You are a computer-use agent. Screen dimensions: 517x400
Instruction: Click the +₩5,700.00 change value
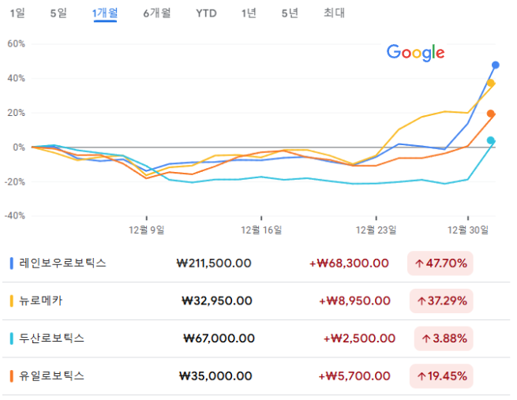point(354,376)
